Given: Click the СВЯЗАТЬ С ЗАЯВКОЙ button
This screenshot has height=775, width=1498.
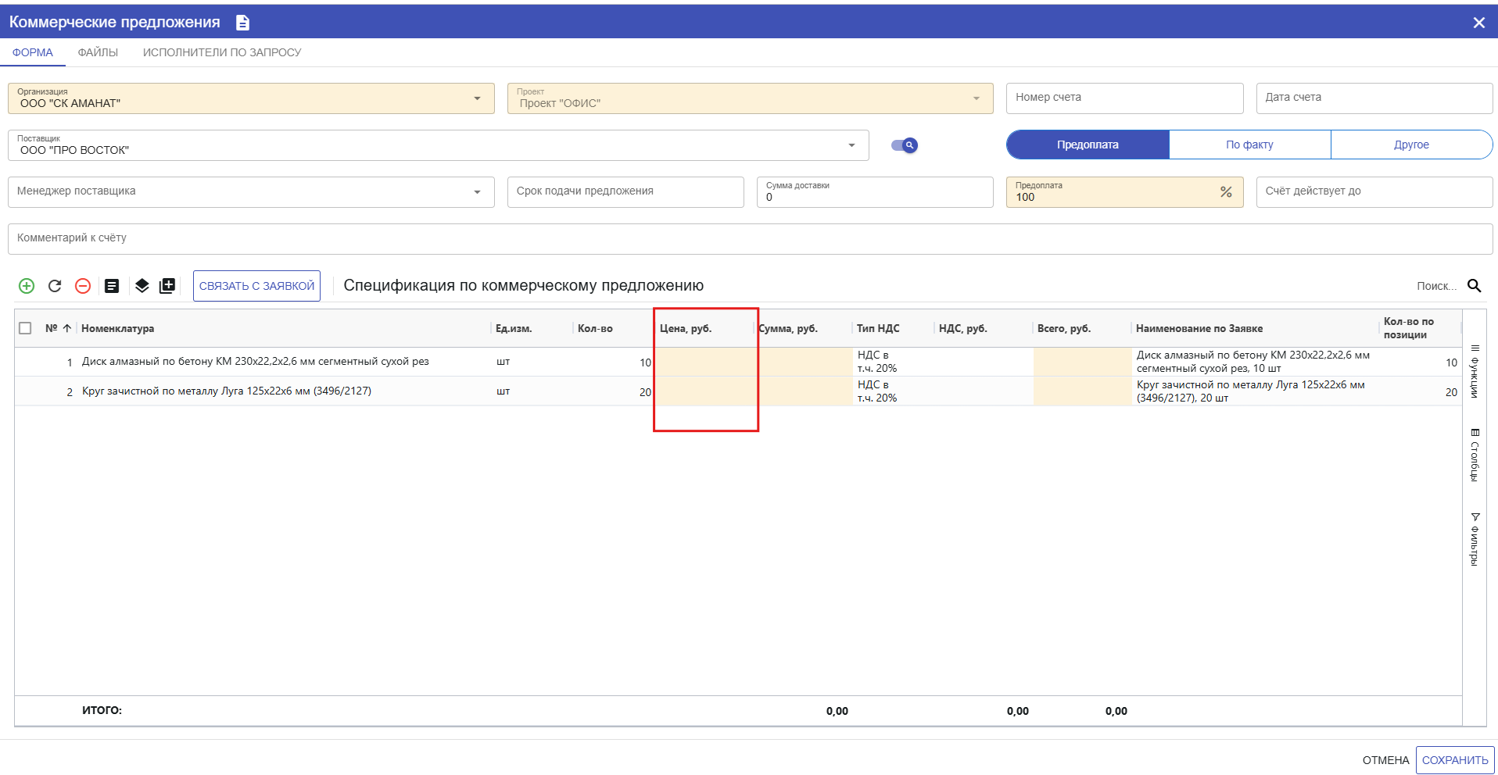Looking at the screenshot, I should point(256,286).
